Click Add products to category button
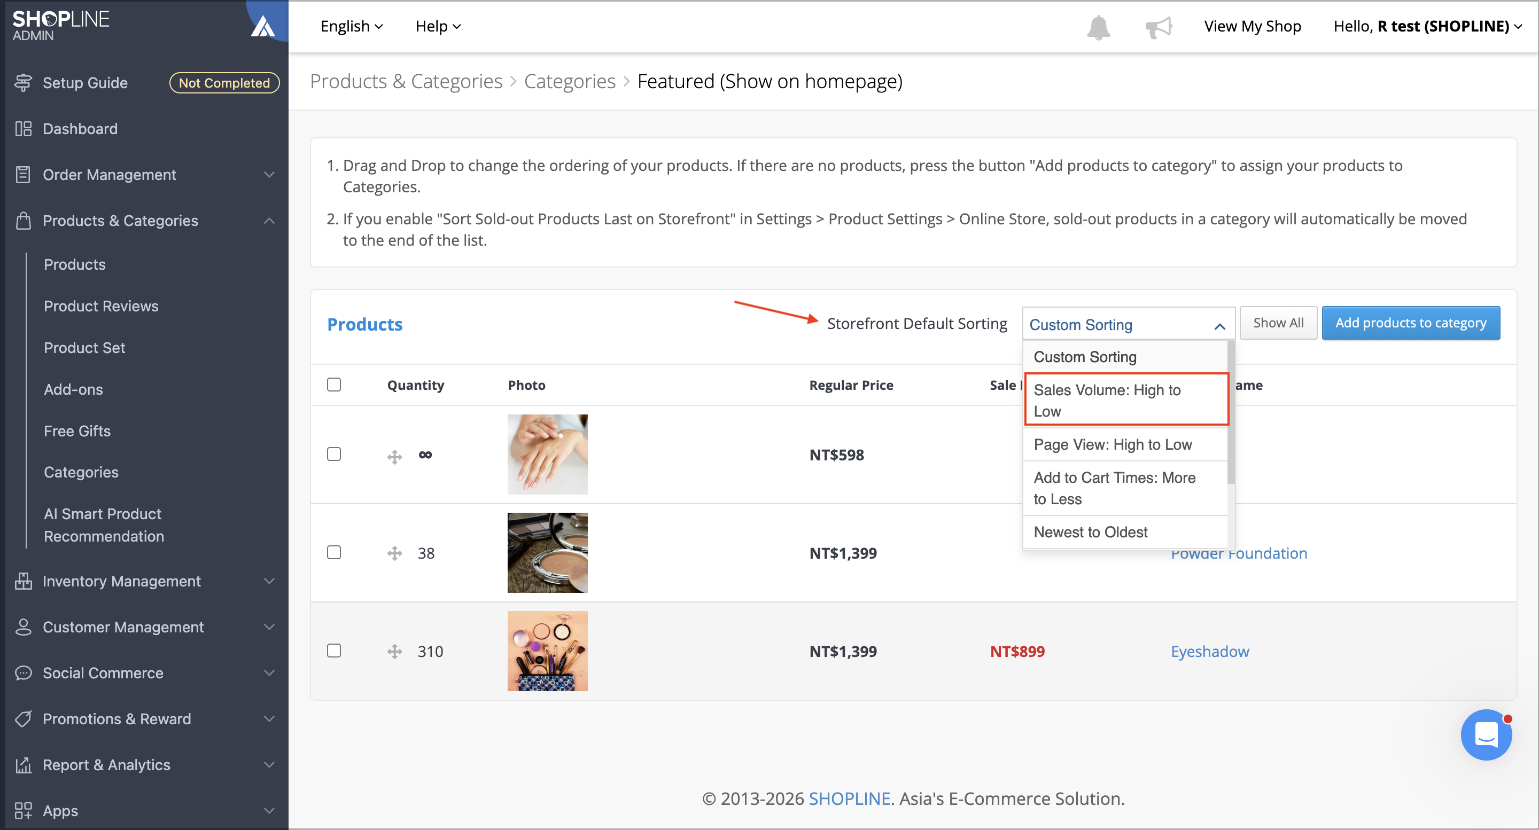 (1411, 323)
